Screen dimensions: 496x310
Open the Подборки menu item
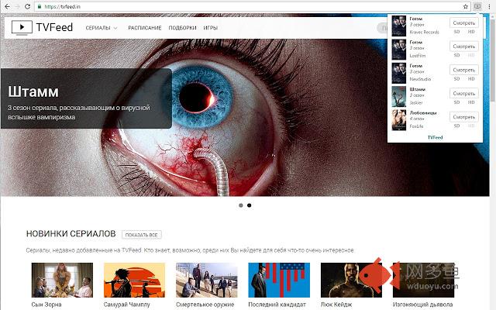(x=182, y=28)
